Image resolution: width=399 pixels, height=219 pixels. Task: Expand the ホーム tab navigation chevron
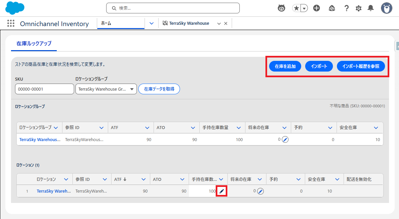click(x=152, y=23)
